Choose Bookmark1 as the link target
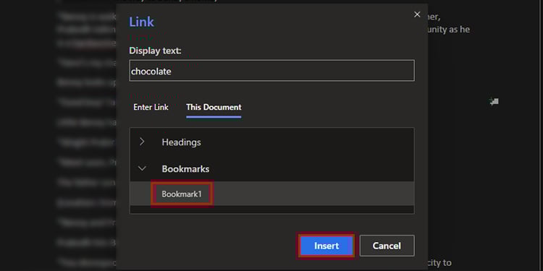Screen dimensions: 543x271 point(182,194)
